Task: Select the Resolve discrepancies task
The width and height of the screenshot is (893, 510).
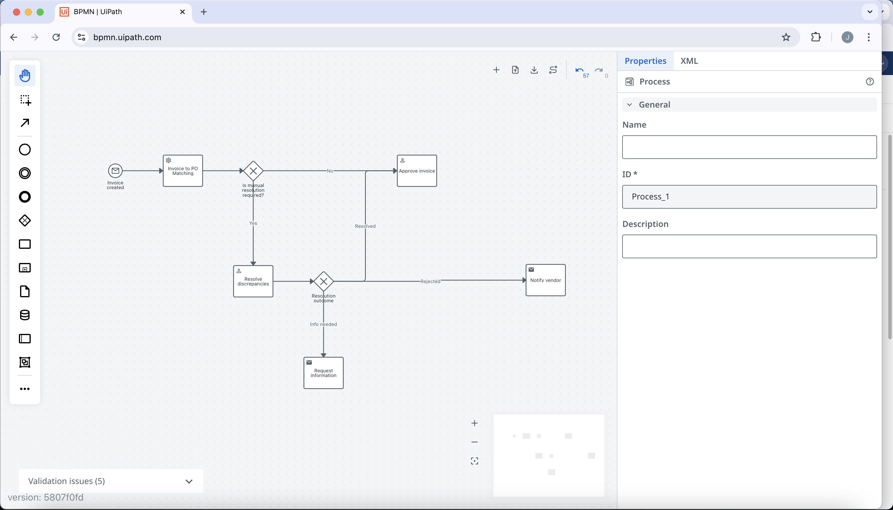Action: (253, 281)
